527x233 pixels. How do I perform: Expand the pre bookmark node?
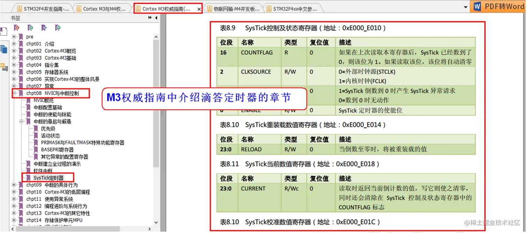pyautogui.click(x=14, y=37)
